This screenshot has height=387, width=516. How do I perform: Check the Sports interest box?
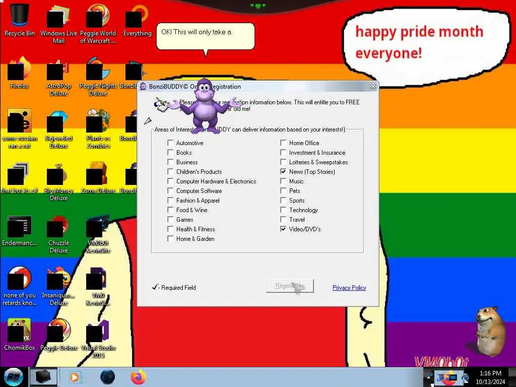click(283, 200)
